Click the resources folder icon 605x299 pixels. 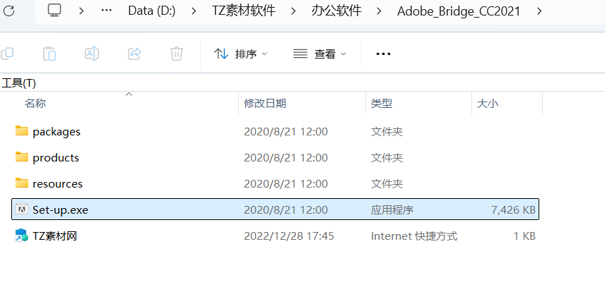click(22, 183)
